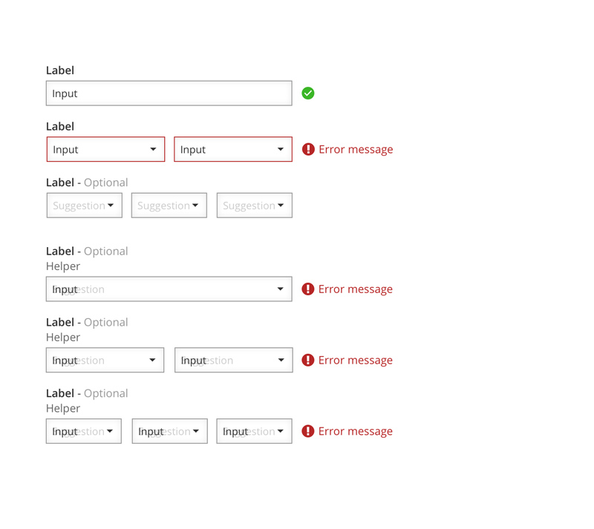Click the topmost Label text
The width and height of the screenshot is (594, 529).
click(60, 70)
